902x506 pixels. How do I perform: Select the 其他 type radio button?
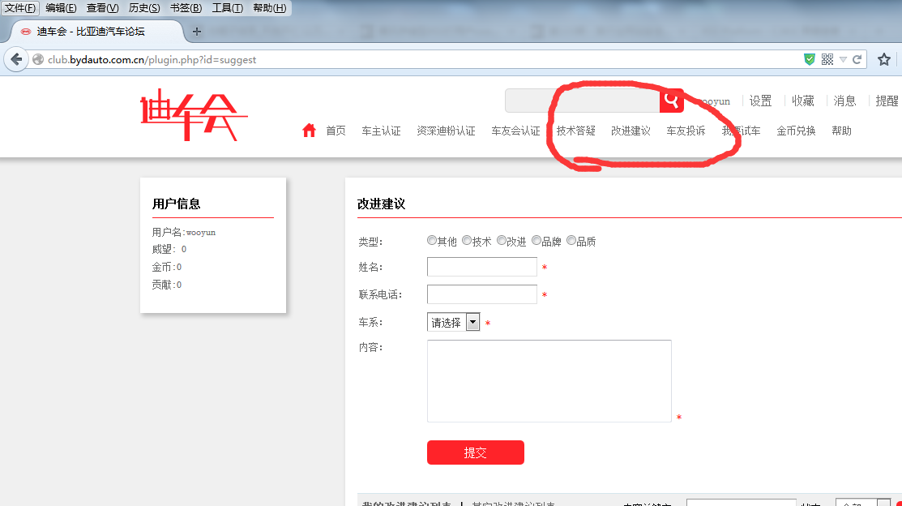tap(431, 240)
